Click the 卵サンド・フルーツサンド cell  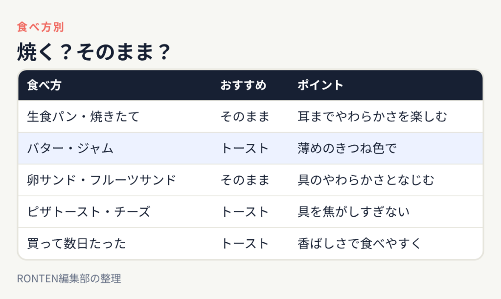[102, 180]
